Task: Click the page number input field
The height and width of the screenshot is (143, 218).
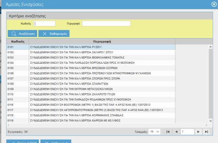Action: (187, 132)
